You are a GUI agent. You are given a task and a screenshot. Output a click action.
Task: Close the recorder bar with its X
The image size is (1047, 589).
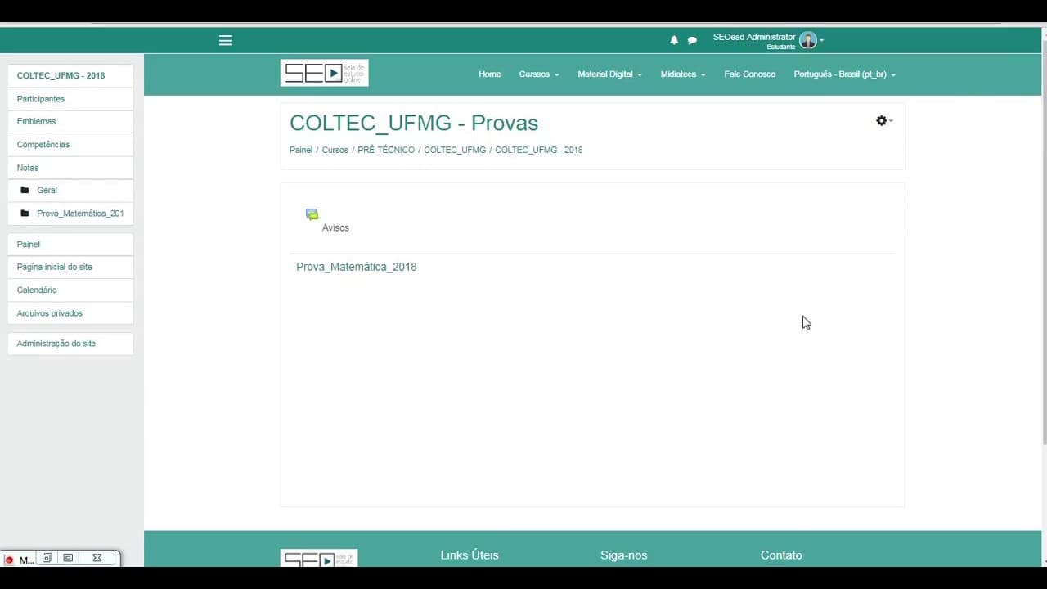pyautogui.click(x=97, y=558)
